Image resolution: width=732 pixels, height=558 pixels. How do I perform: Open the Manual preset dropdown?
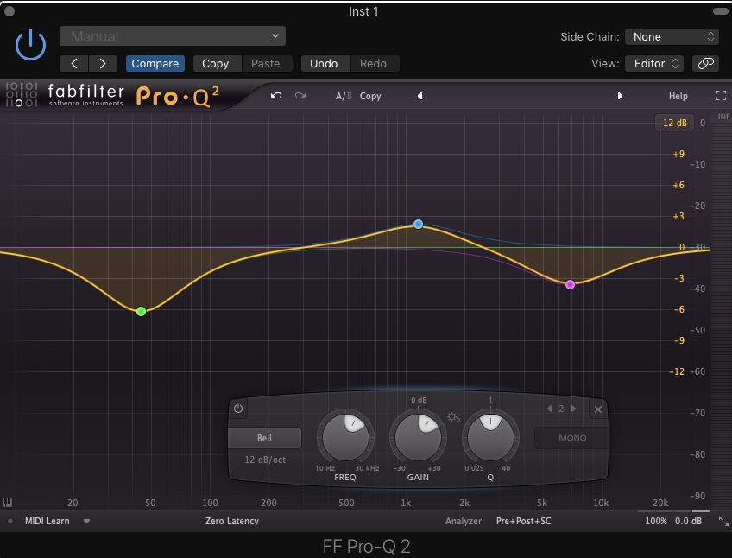tap(173, 36)
